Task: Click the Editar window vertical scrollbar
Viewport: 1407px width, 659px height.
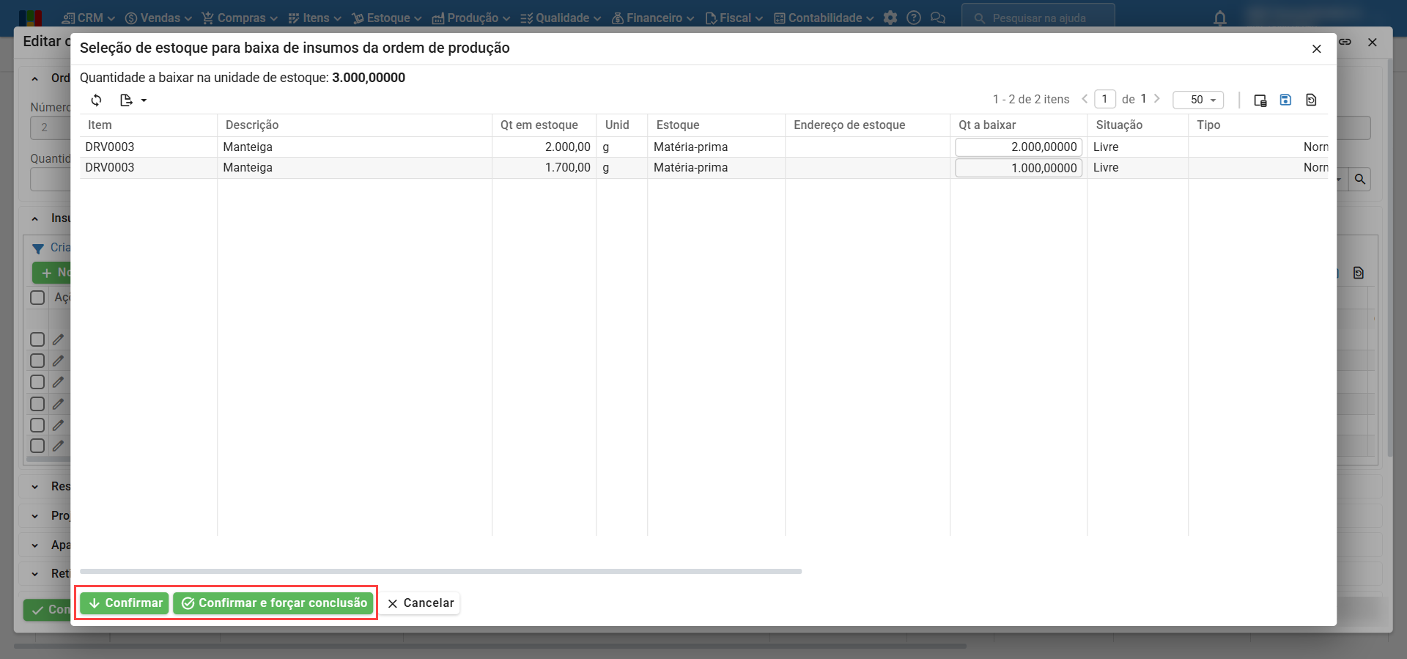Action: point(1390,257)
